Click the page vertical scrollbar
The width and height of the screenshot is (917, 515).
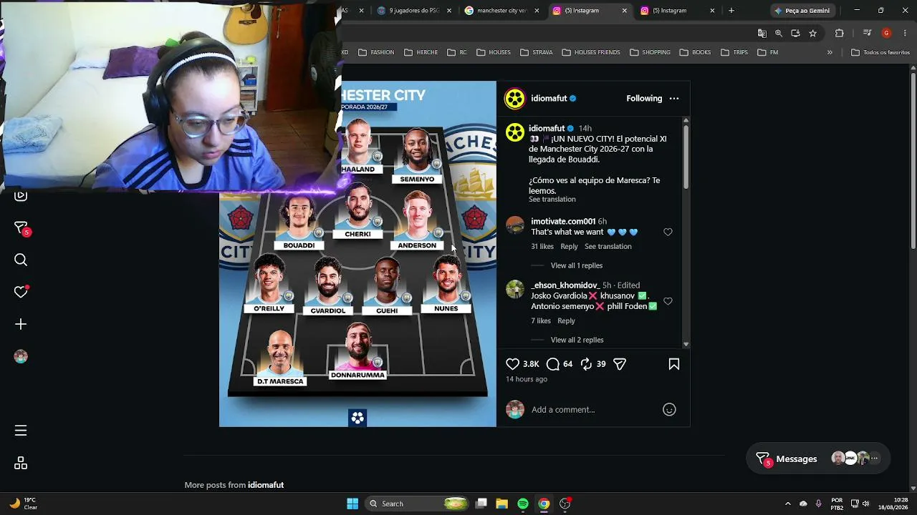tap(913, 160)
